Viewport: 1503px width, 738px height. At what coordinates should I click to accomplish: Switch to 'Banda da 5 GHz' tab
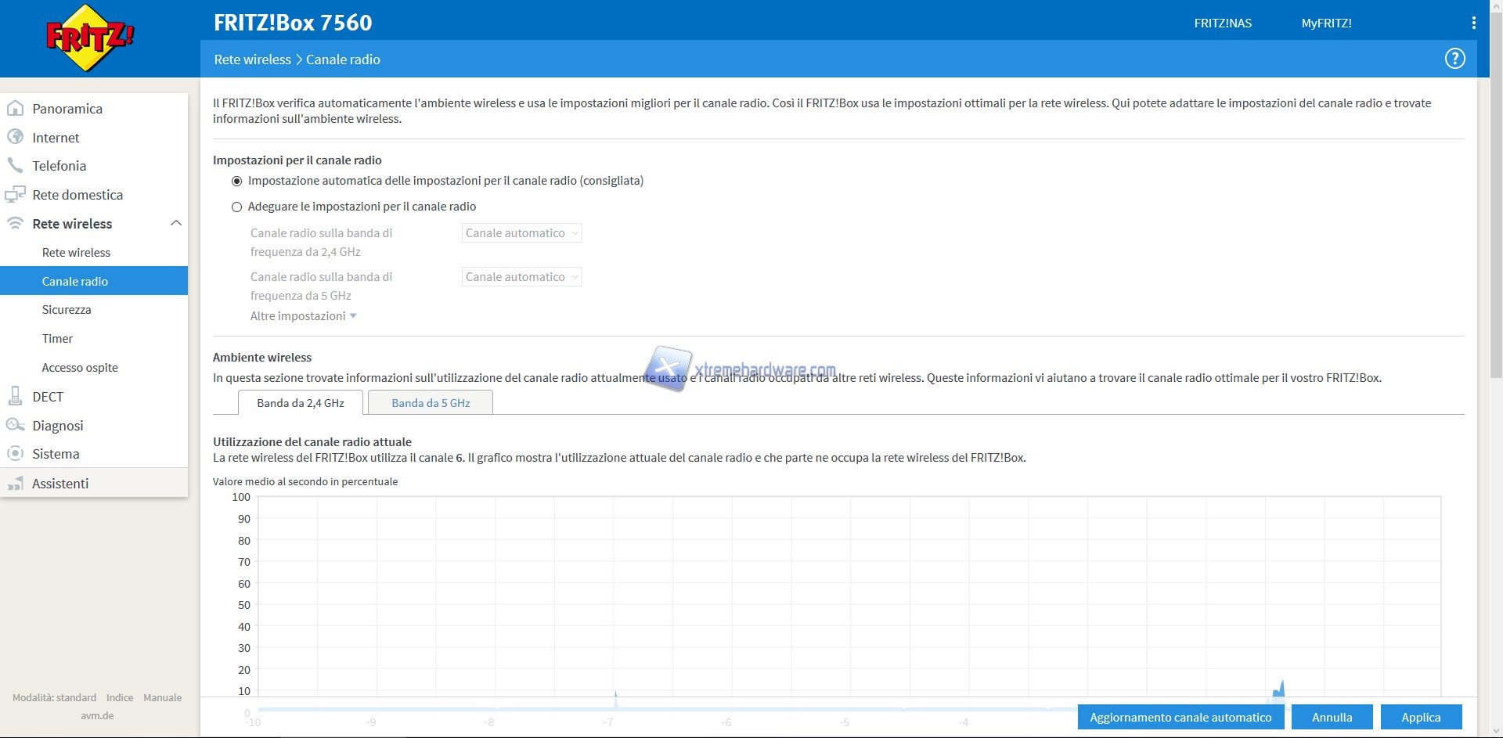point(431,403)
